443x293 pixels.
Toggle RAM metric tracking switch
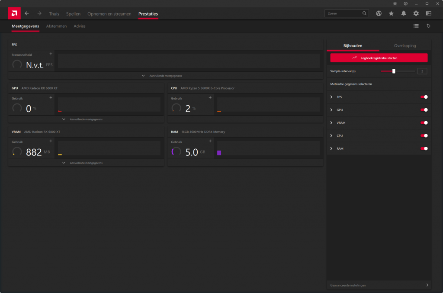[424, 148]
